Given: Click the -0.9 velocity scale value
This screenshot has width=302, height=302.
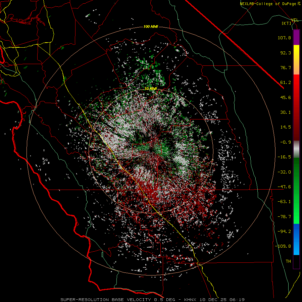Looking at the screenshot, I should (x=286, y=142).
